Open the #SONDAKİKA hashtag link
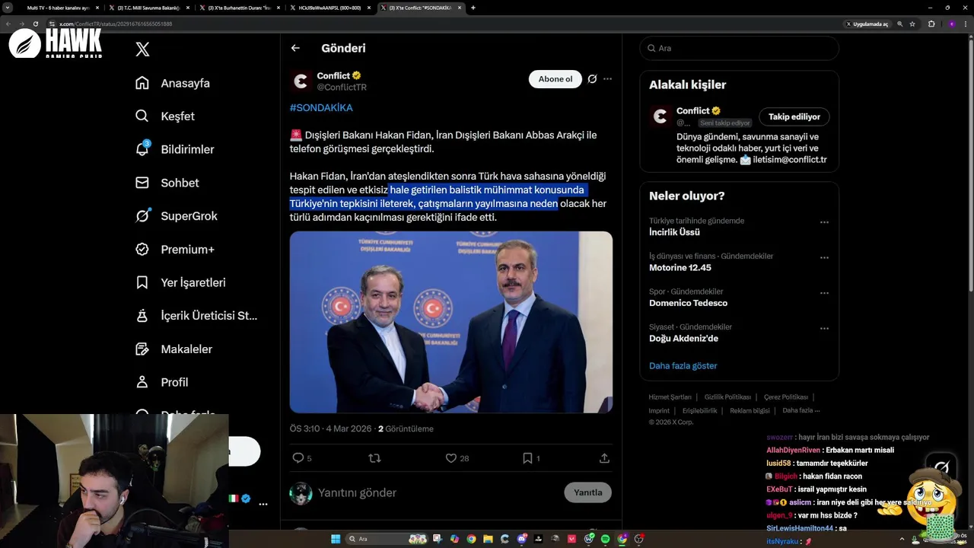This screenshot has width=974, height=548. (321, 108)
